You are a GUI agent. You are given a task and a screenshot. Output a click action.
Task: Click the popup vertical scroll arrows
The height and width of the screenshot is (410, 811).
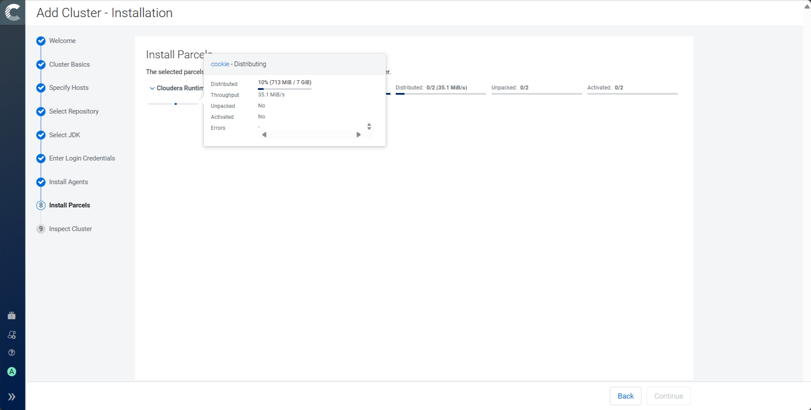tap(369, 126)
